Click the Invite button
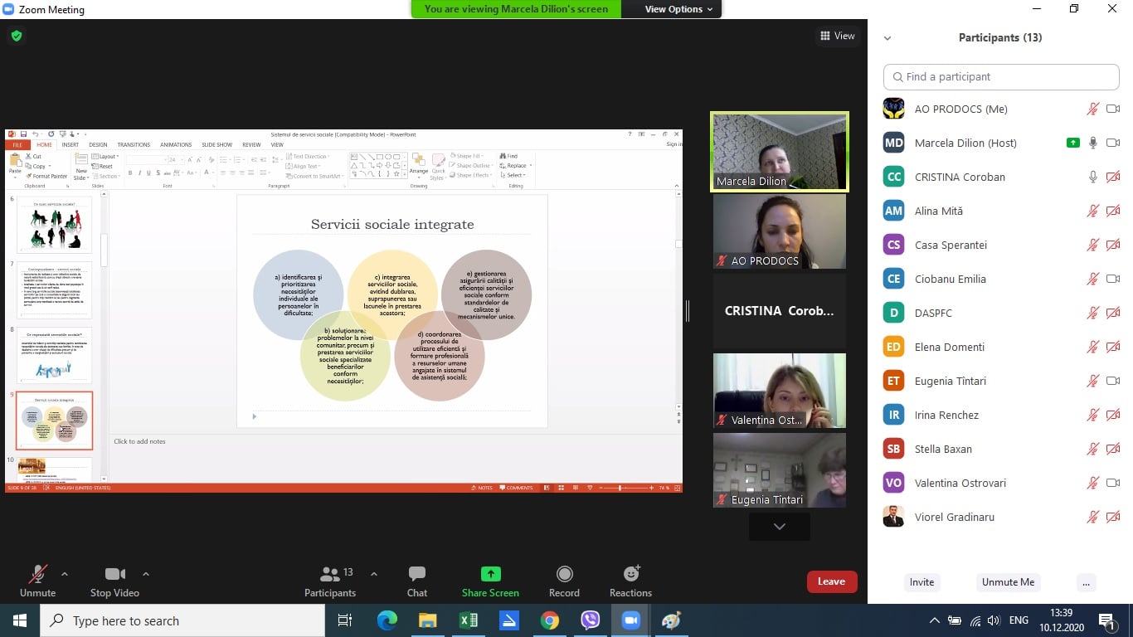Image resolution: width=1133 pixels, height=637 pixels. click(x=921, y=582)
